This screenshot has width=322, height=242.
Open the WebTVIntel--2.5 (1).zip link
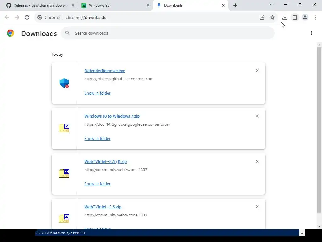(106, 162)
